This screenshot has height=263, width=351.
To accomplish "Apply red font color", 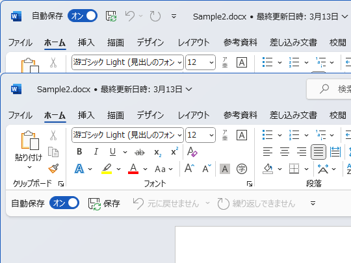I will pyautogui.click(x=133, y=169).
